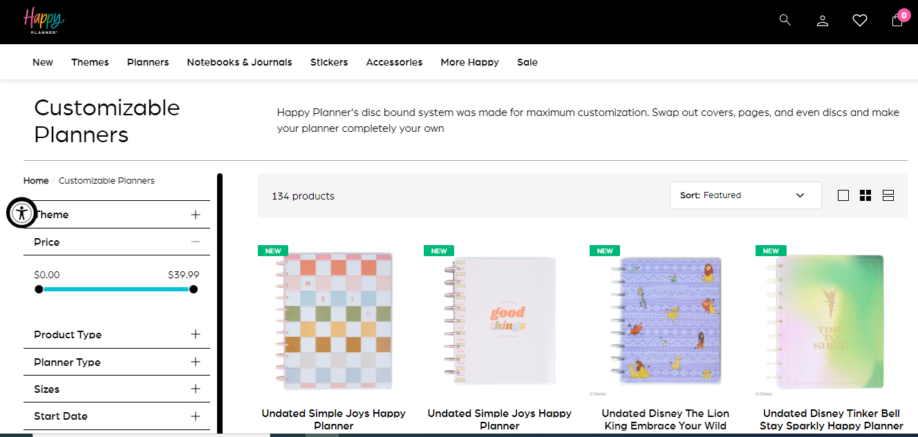Click the Home breadcrumb link
Viewport: 918px width, 437px height.
[36, 180]
